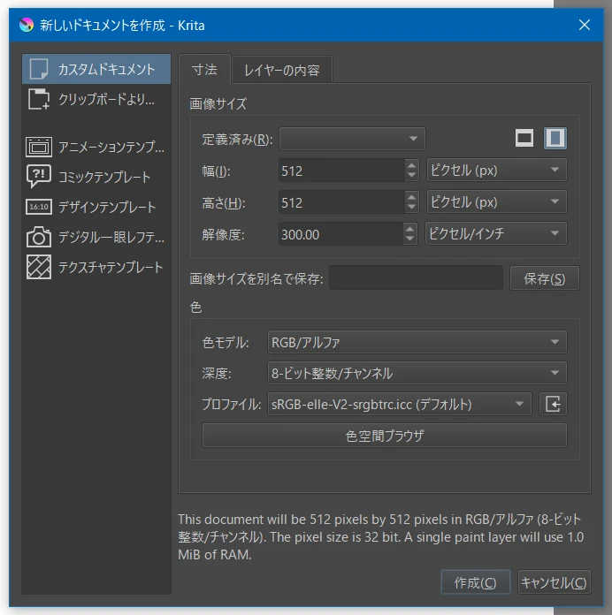The image size is (612, 615).
Task: Open height unit ピクセル dropdown
Action: coord(497,202)
